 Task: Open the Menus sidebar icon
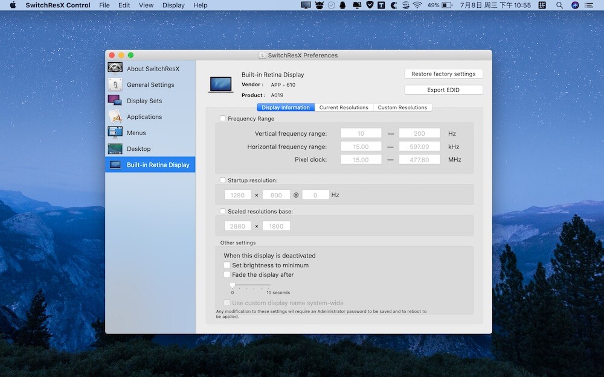coord(115,132)
